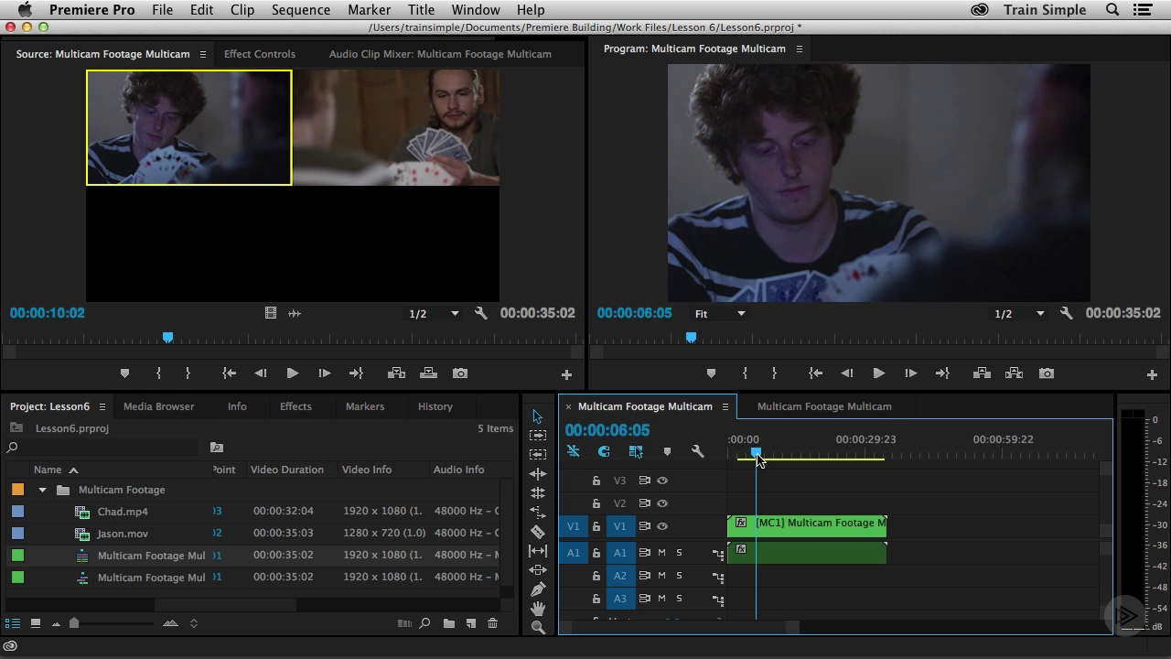This screenshot has width=1171, height=659.
Task: Click Overwrite in Source Monitor
Action: click(428, 373)
